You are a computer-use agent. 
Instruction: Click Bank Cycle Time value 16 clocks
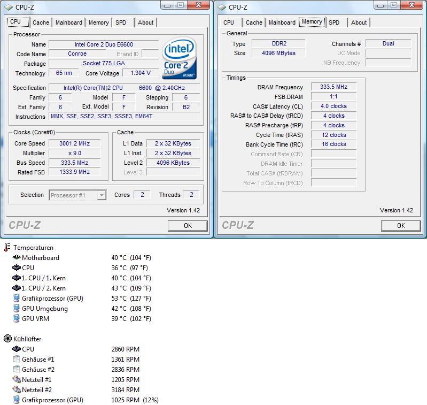click(x=333, y=144)
